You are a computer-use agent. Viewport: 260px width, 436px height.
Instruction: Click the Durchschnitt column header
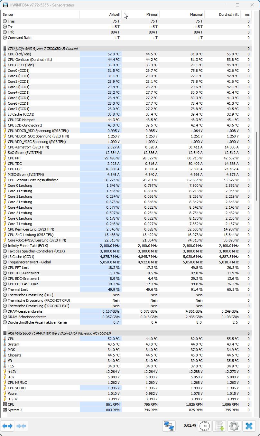[222, 14]
